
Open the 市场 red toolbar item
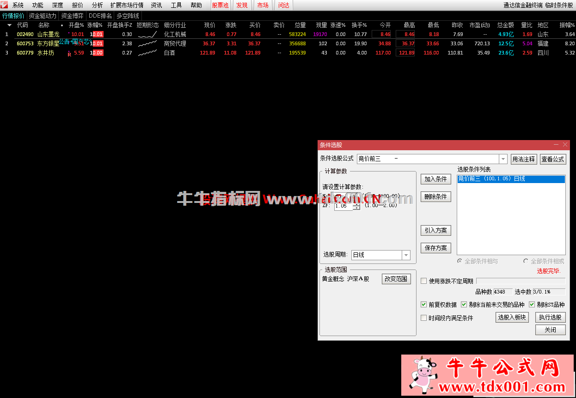pyautogui.click(x=263, y=5)
